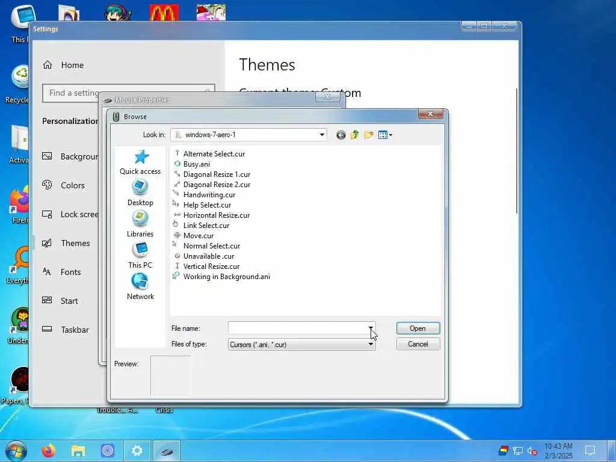Select Quick access in places bar
This screenshot has width=616, height=462.
click(x=140, y=162)
